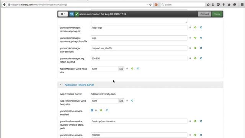Reset AppTimelineServer heap size undo icon
This screenshot has width=245, height=138.
(132, 100)
